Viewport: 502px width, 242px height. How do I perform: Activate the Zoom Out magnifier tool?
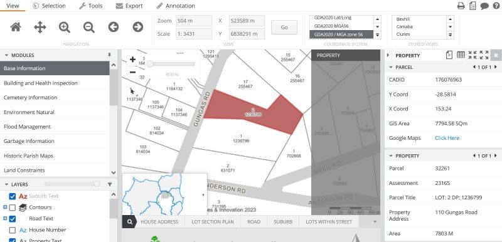[x=88, y=27]
